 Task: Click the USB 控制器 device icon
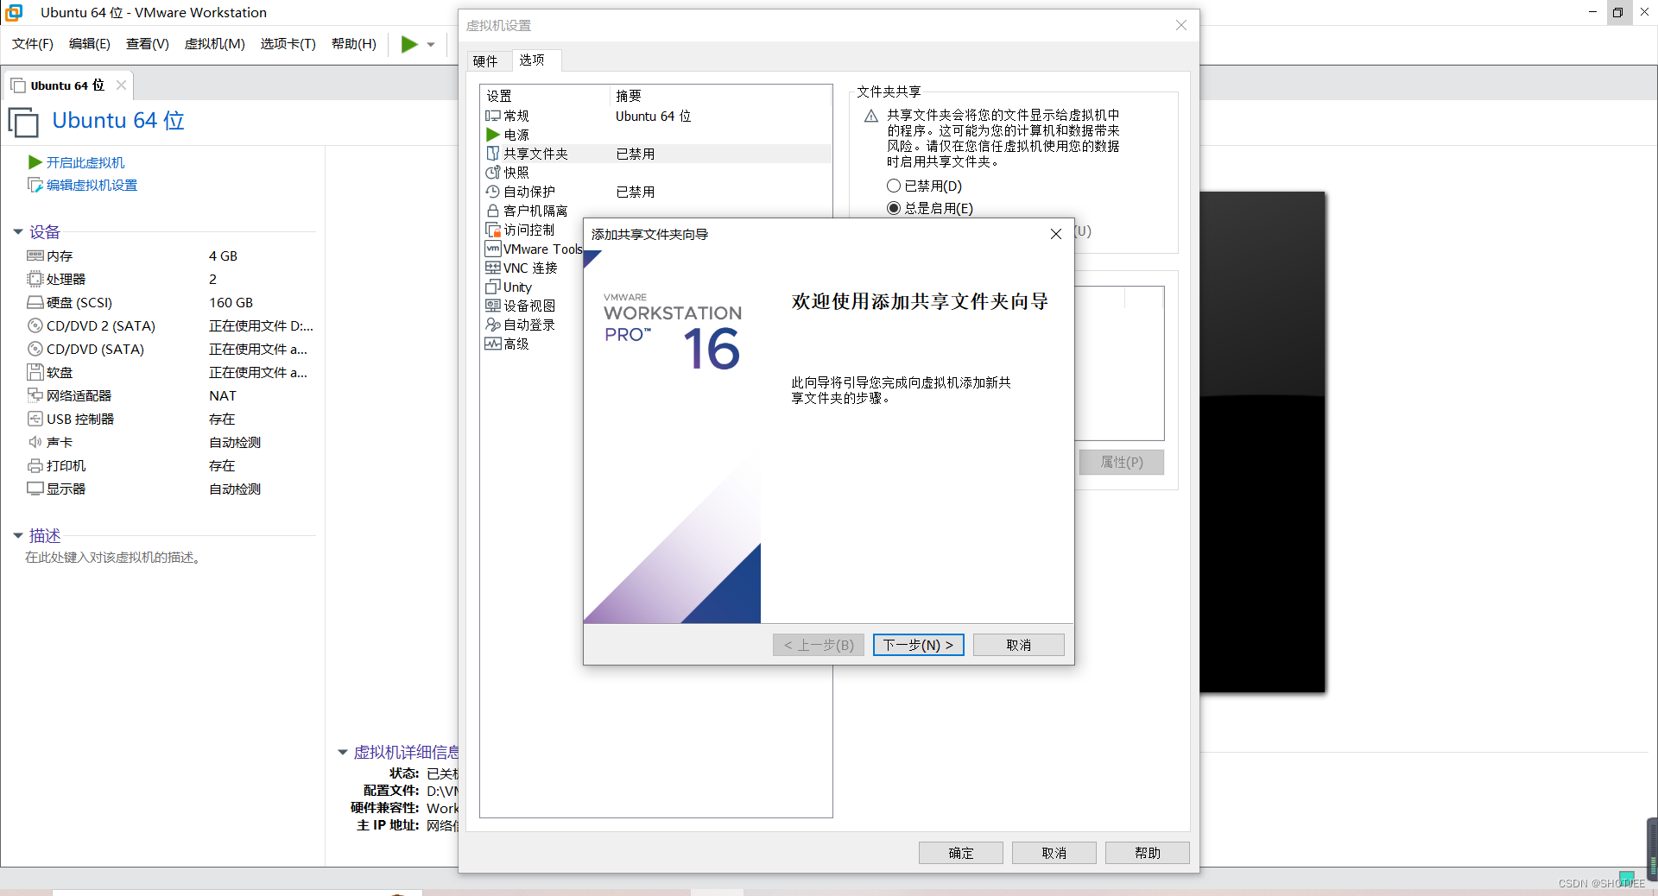(35, 419)
